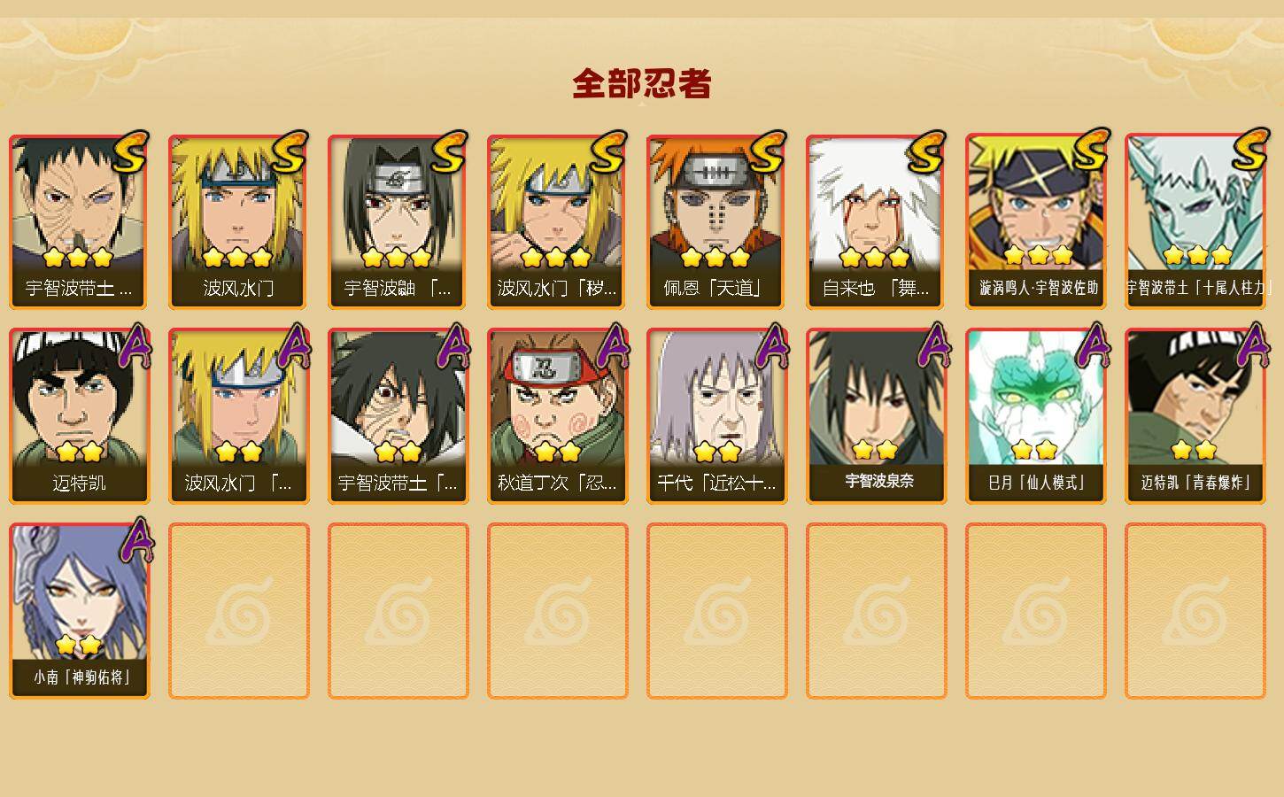
Task: Open the A-rank 波风水门 two-star card
Action: [238, 416]
